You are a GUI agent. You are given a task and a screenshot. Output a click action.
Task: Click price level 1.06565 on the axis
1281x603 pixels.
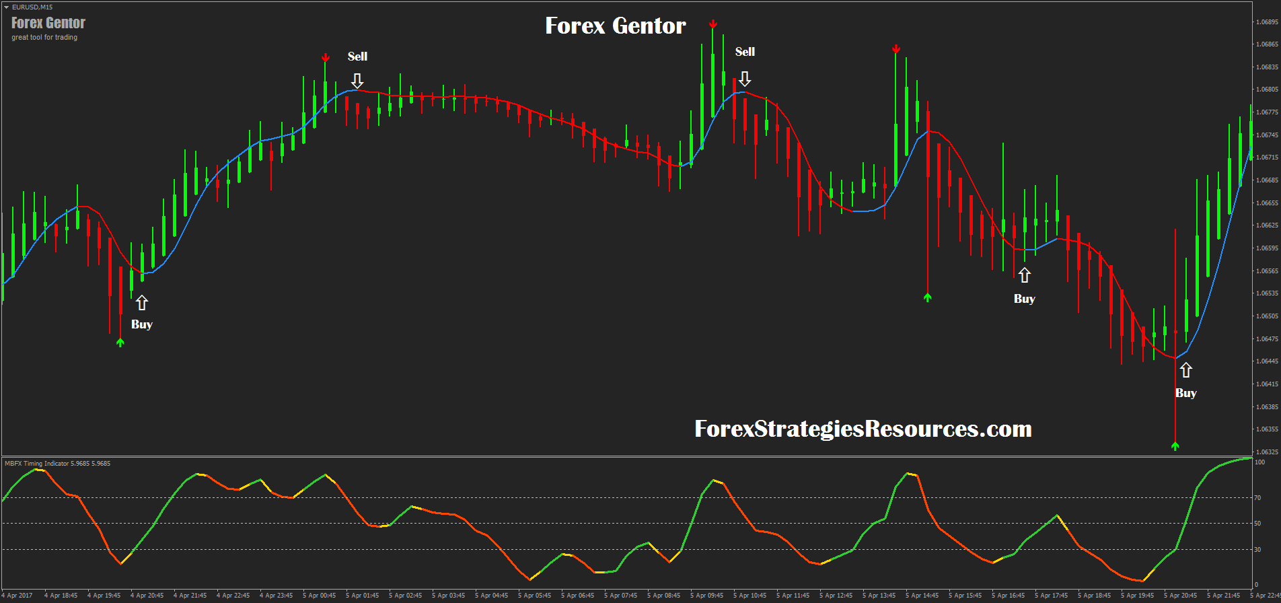point(1267,271)
